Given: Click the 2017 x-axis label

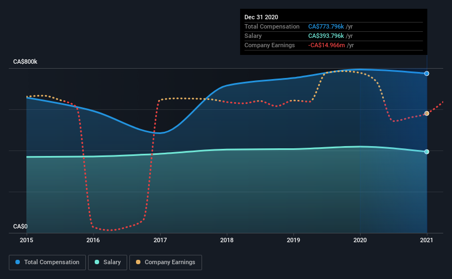Looking at the screenshot, I should pos(160,240).
